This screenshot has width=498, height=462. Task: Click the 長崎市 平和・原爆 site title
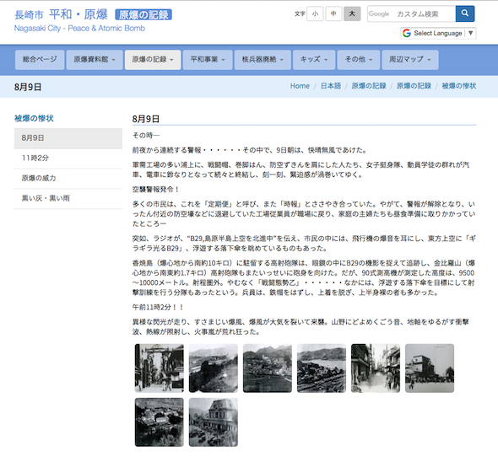[x=61, y=14]
